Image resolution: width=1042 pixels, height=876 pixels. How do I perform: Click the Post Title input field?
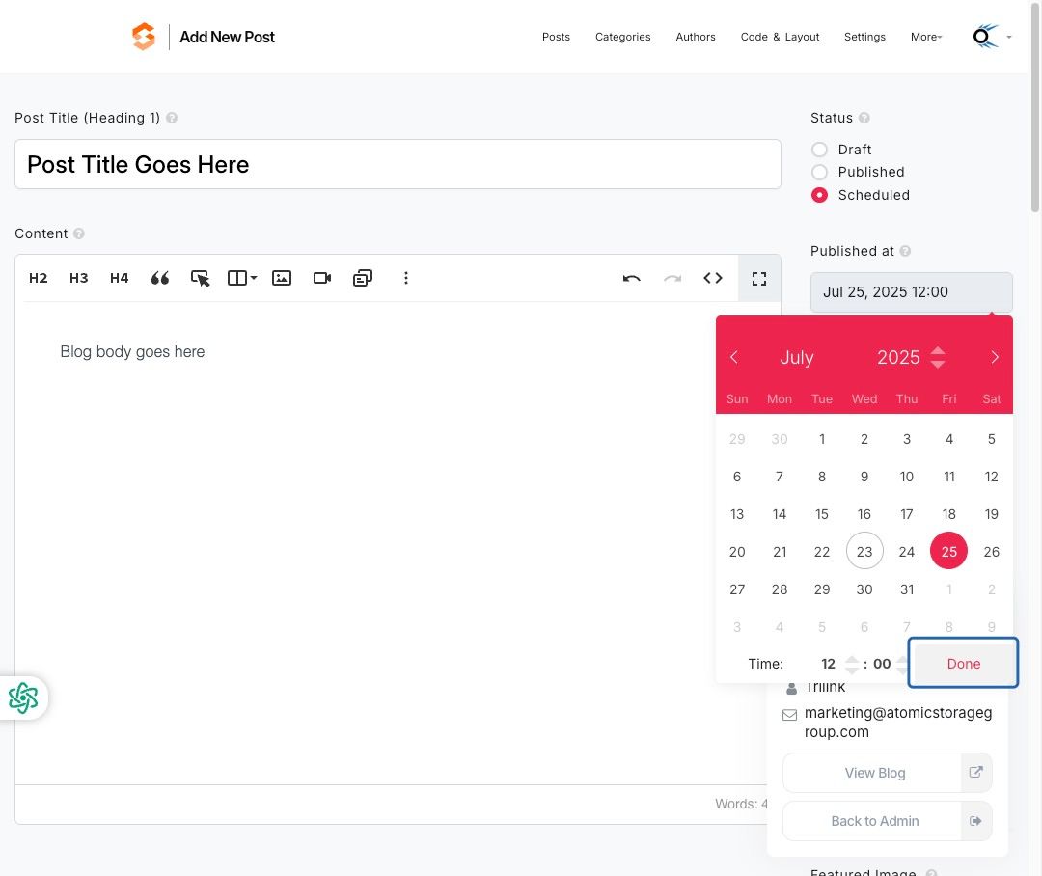coord(398,164)
